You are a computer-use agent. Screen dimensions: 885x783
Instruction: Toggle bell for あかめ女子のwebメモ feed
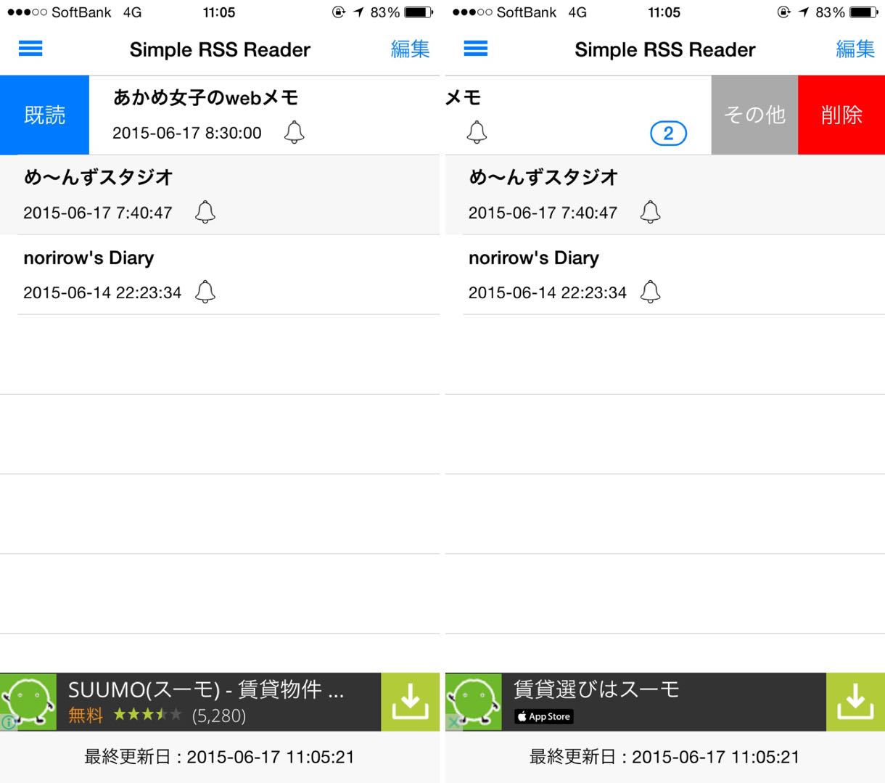pyautogui.click(x=294, y=132)
